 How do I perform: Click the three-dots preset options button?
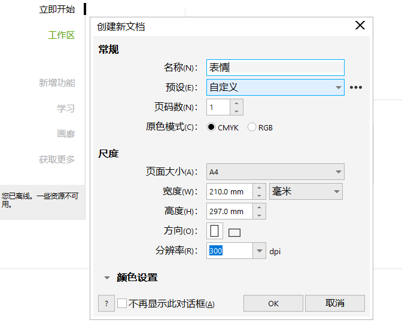356,87
